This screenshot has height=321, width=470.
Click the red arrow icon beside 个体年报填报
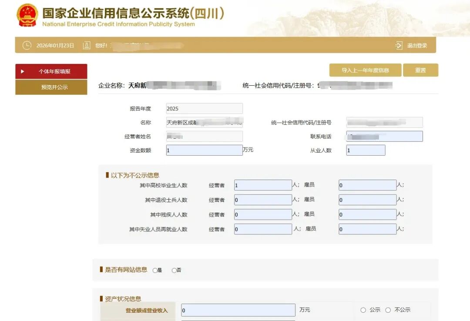coord(23,70)
